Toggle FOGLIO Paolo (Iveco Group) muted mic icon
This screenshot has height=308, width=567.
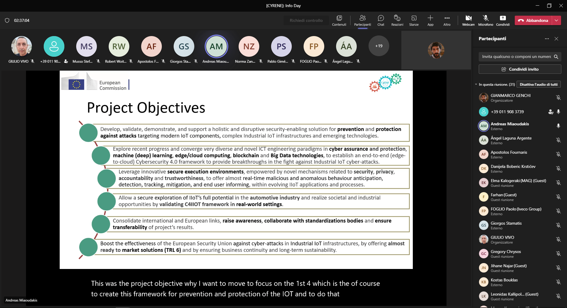[558, 211]
